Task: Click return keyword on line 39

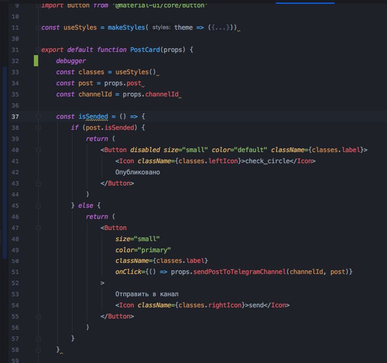Action: tap(97, 139)
